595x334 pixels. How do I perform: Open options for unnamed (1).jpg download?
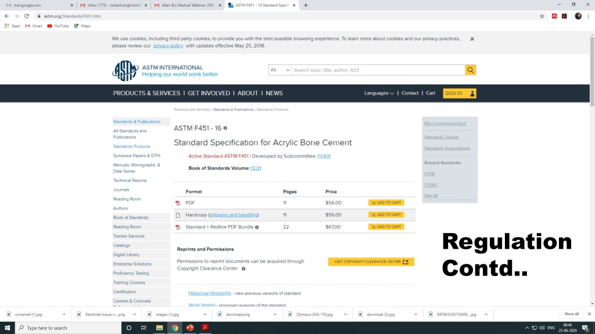[64, 314]
